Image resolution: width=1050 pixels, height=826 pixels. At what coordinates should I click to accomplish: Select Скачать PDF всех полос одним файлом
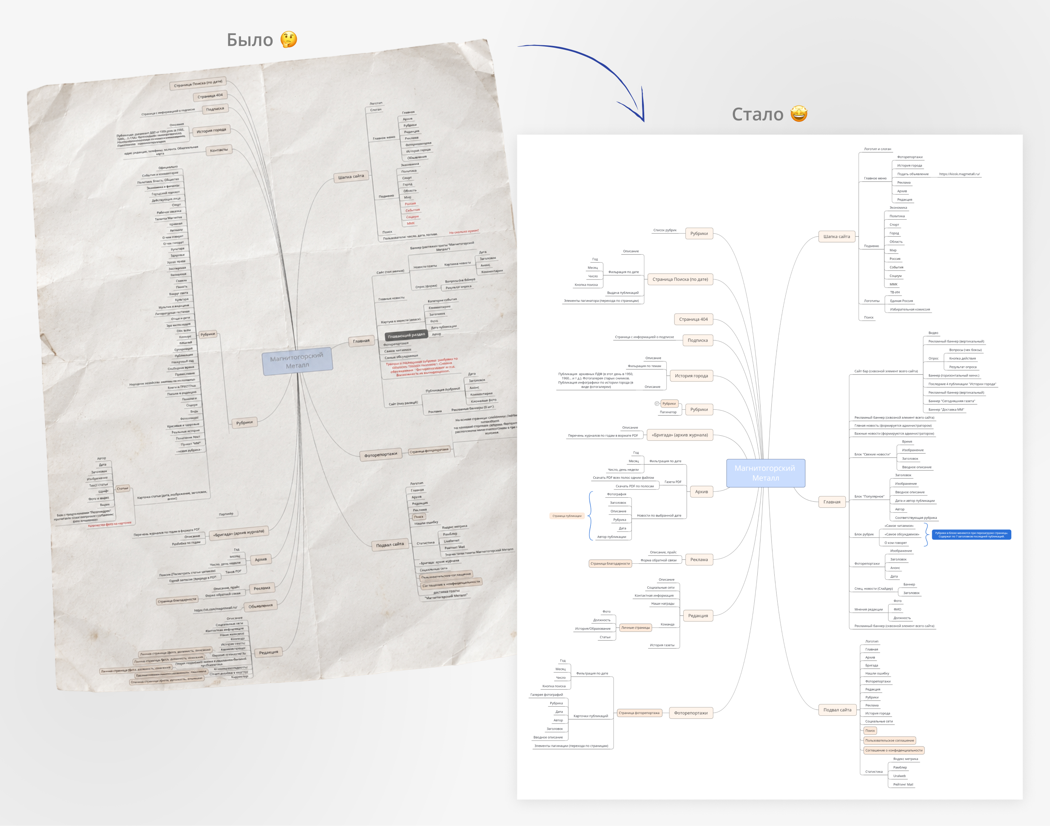pos(623,478)
